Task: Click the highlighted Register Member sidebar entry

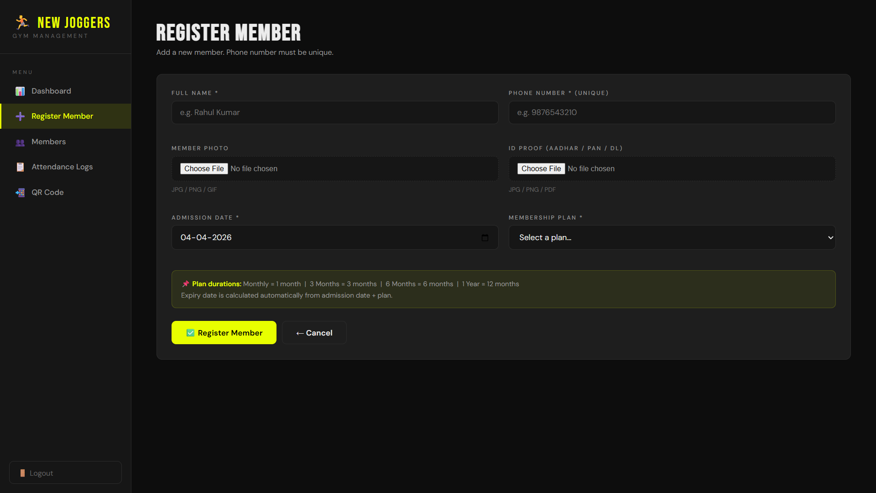Action: [x=62, y=116]
